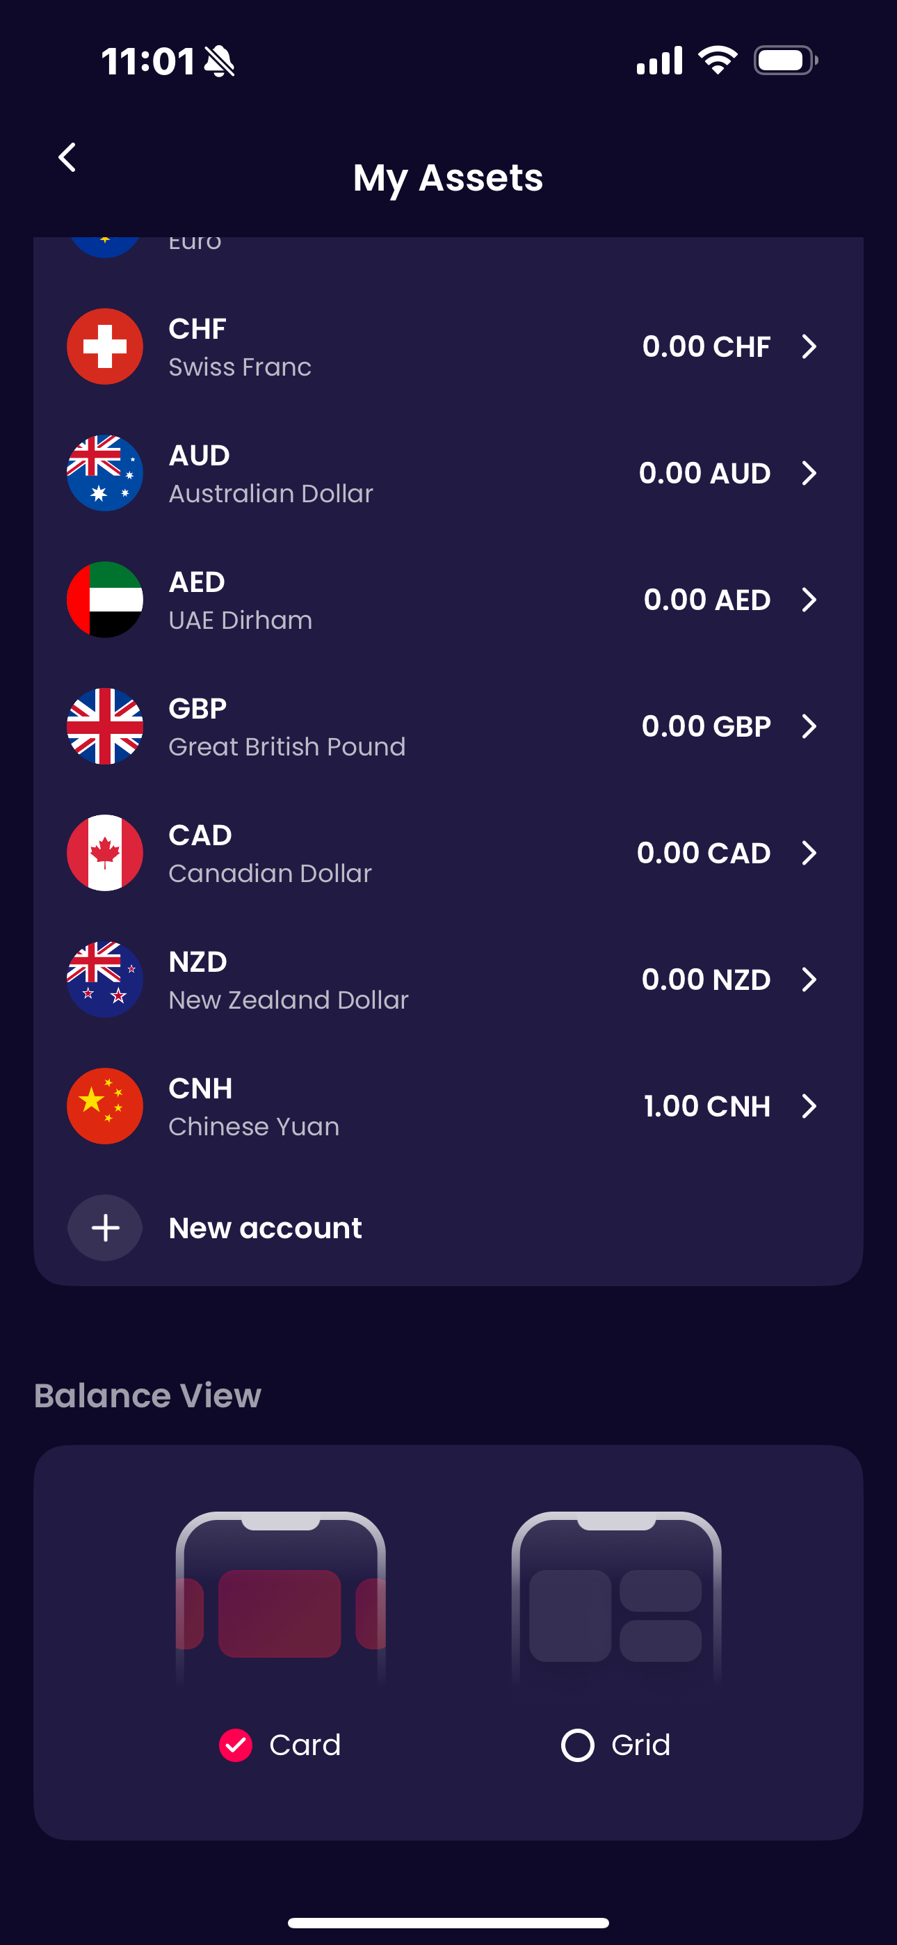897x1945 pixels.
Task: Tap the Canadian flag icon
Action: coord(105,852)
